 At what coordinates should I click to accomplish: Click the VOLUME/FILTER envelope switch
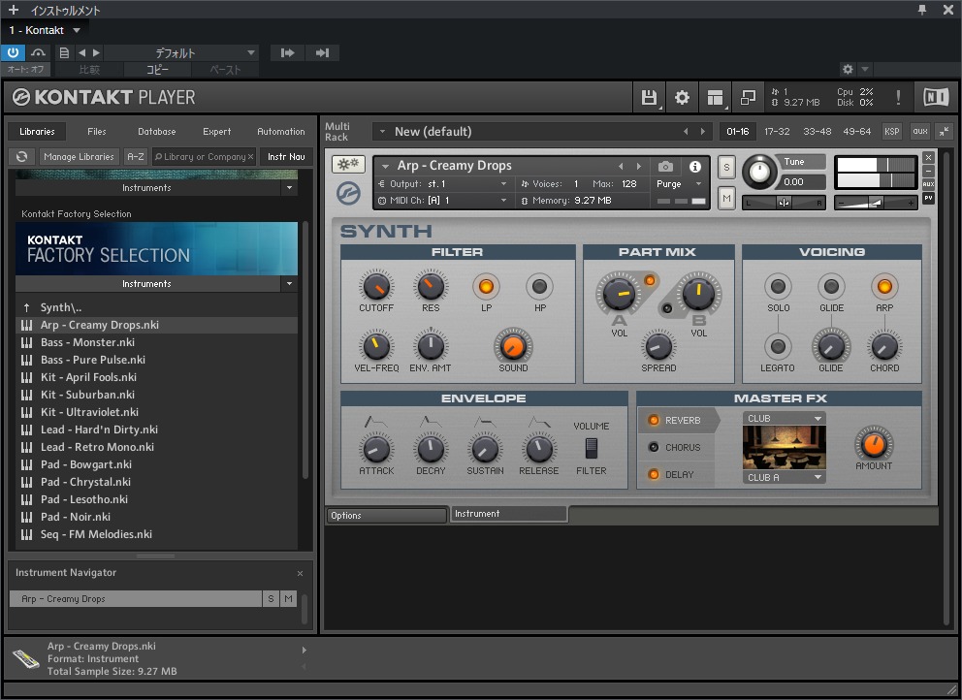coord(591,449)
